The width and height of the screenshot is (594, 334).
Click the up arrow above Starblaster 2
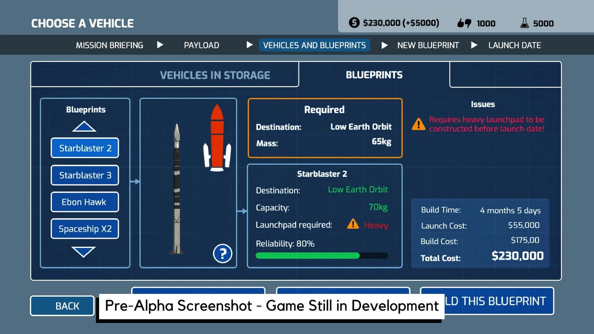(84, 126)
